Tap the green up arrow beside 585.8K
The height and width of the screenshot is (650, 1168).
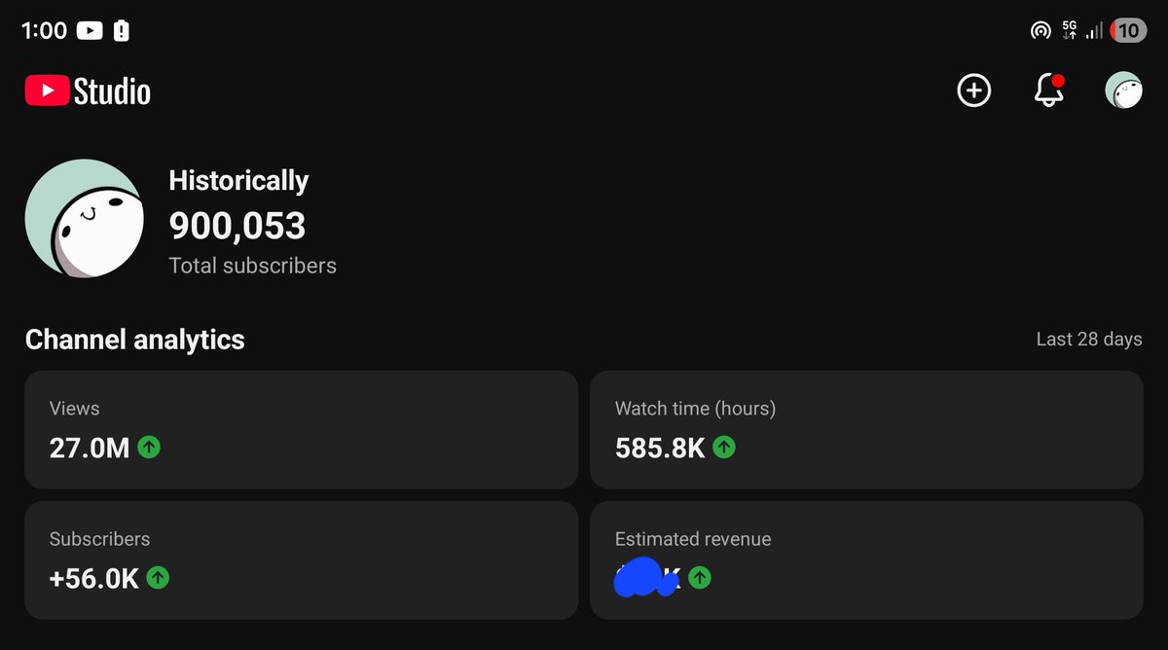tap(724, 448)
